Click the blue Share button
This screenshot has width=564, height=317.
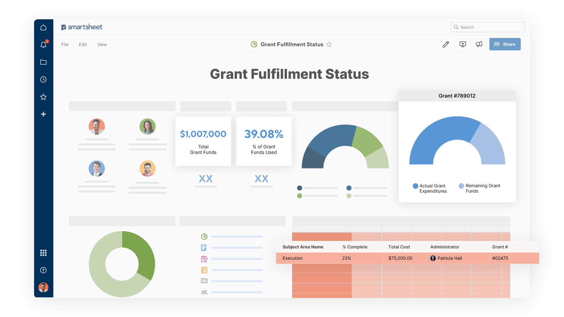click(x=505, y=44)
